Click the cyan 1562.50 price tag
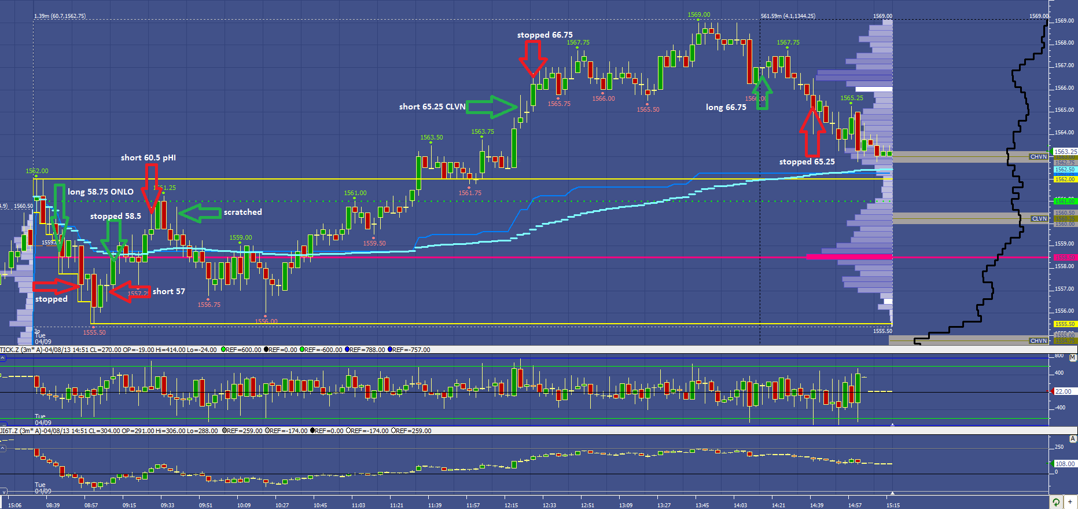This screenshot has height=509, width=1078. pos(1065,170)
